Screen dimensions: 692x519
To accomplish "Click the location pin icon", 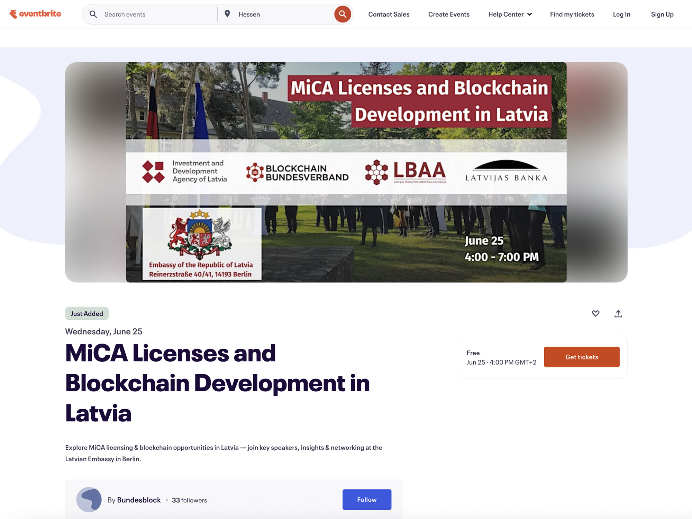I will (x=227, y=14).
